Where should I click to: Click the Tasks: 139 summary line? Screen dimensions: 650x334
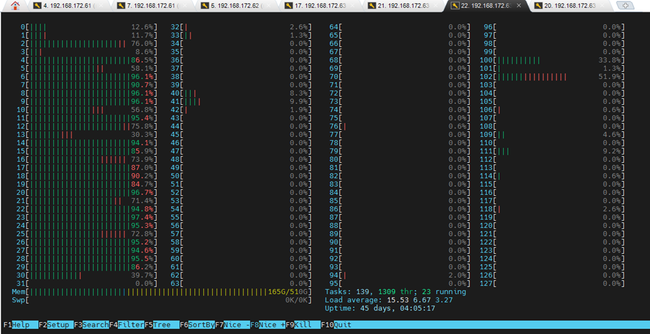click(x=396, y=292)
